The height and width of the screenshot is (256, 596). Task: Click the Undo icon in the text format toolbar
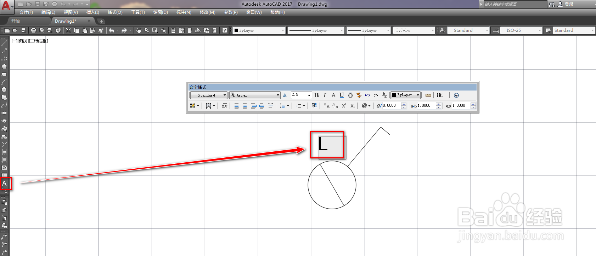367,95
